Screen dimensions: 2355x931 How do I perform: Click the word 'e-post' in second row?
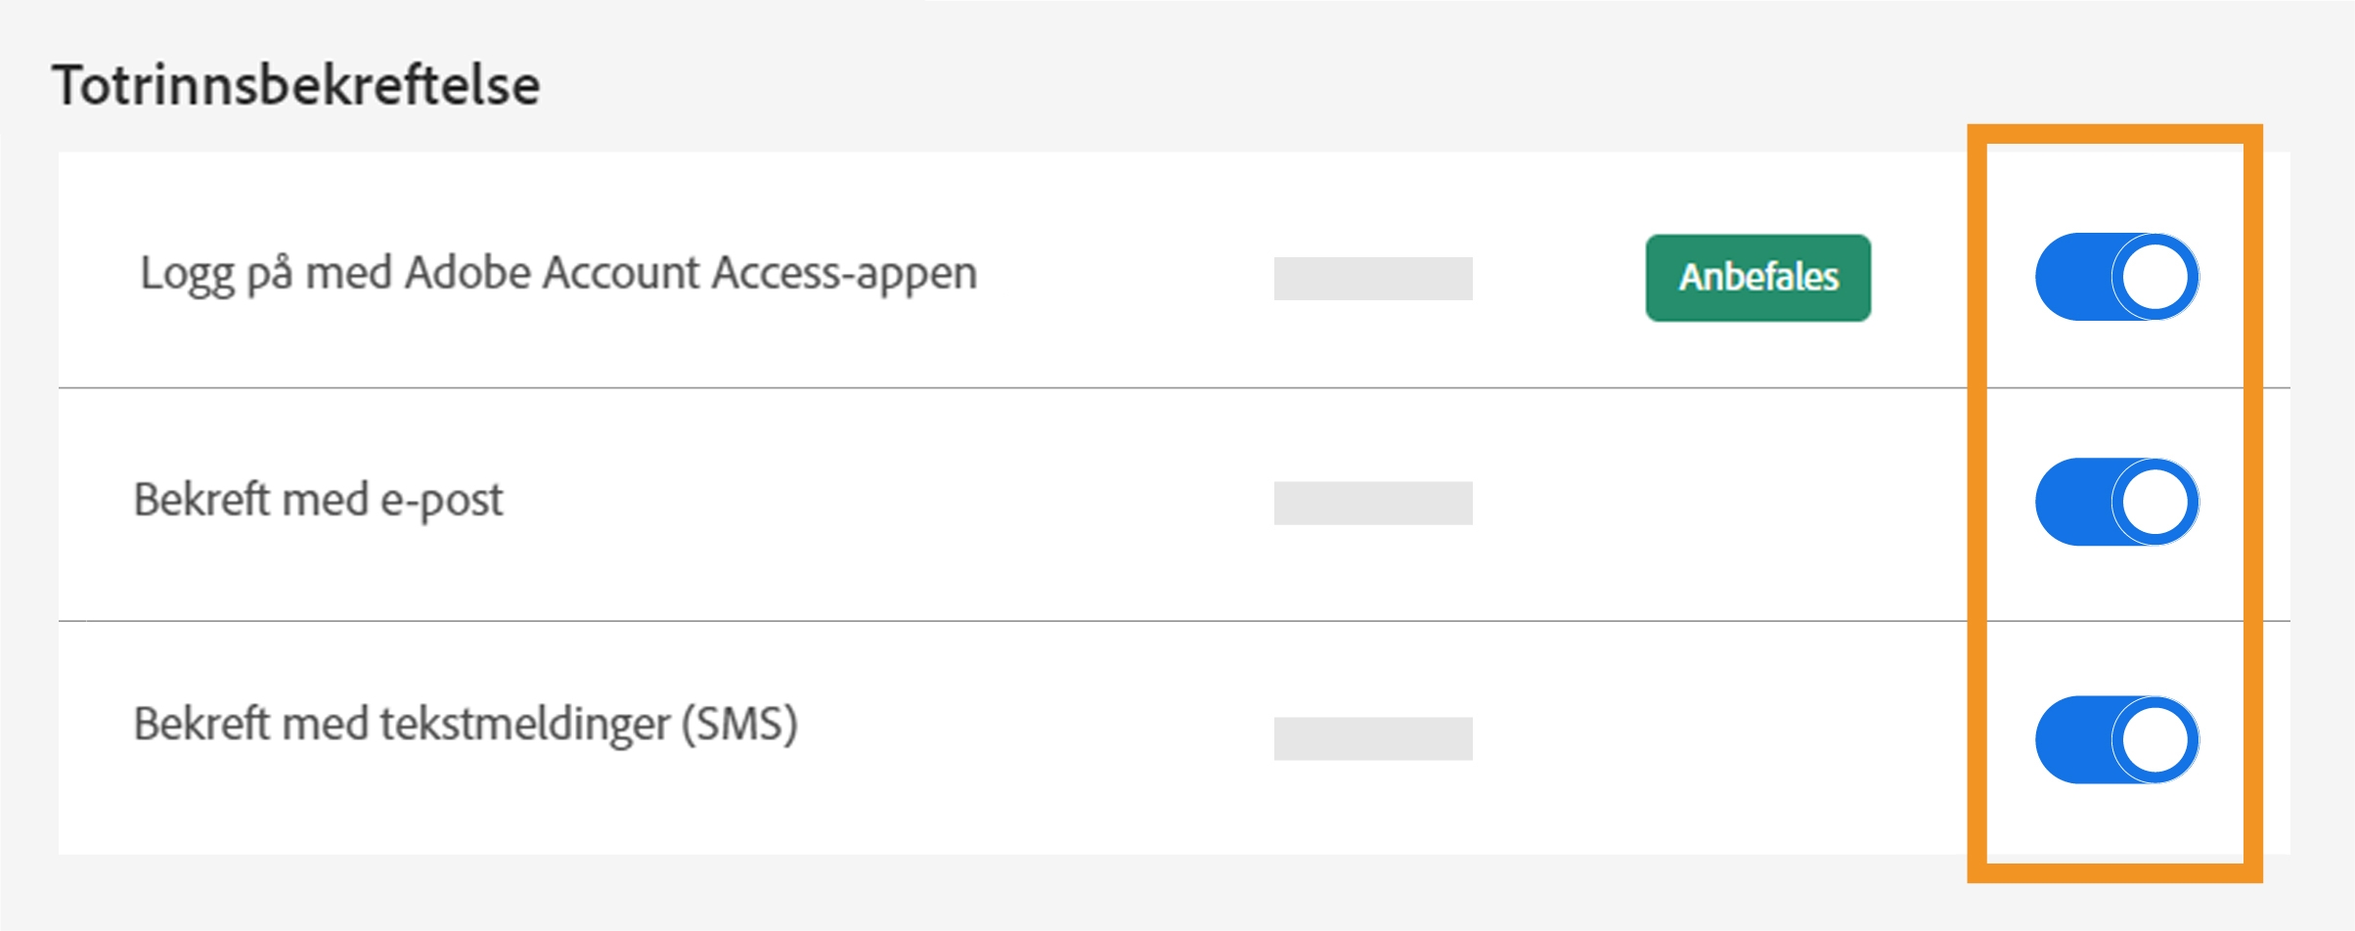click(441, 501)
